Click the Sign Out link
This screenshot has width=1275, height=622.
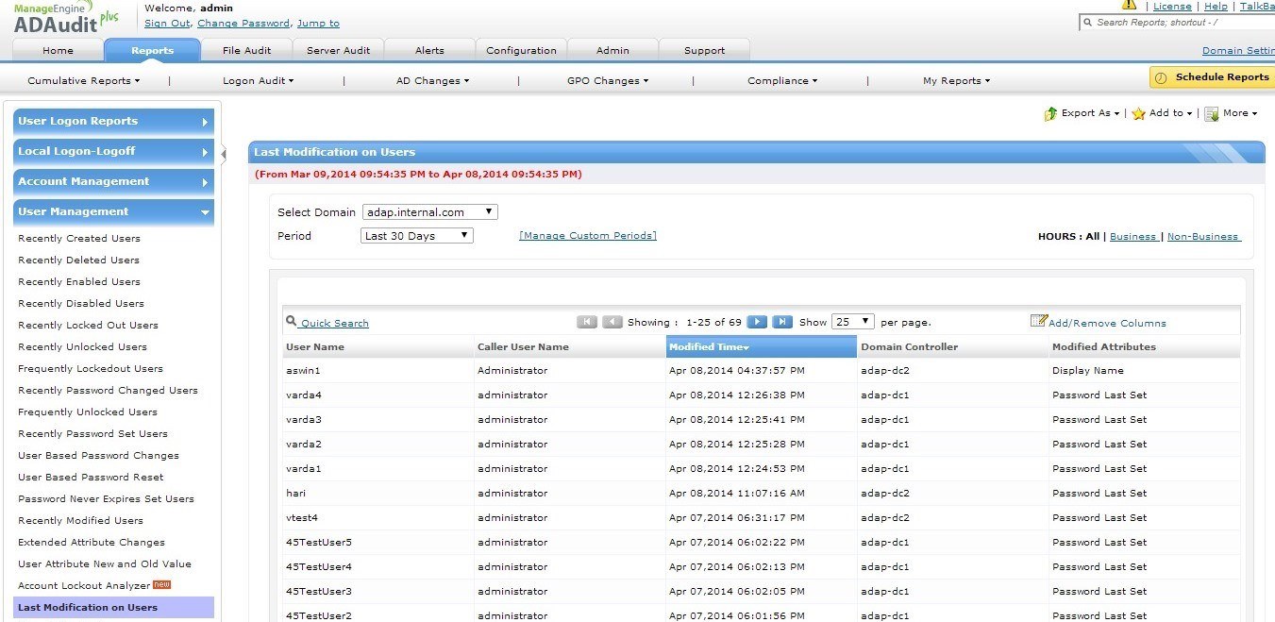(167, 23)
